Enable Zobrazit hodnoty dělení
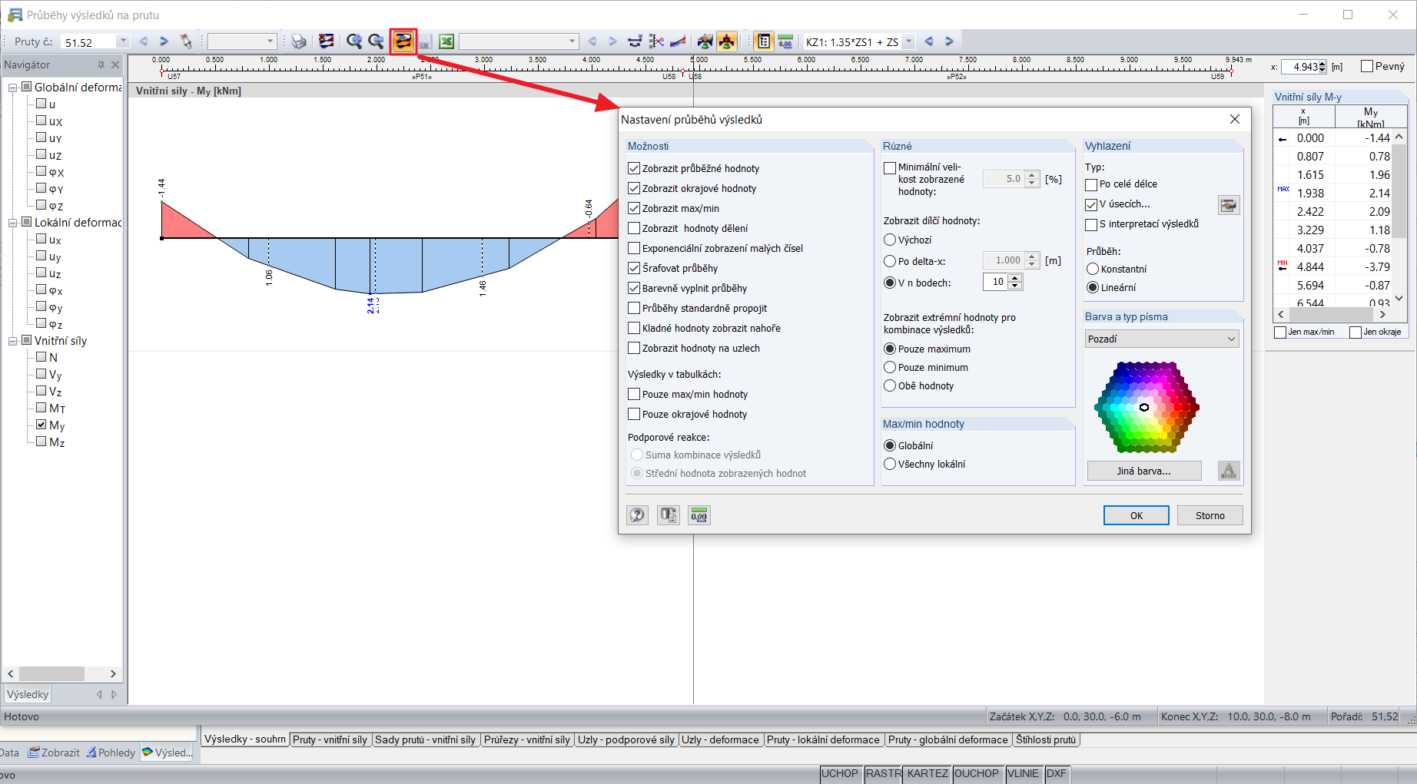This screenshot has height=784, width=1417. (634, 228)
